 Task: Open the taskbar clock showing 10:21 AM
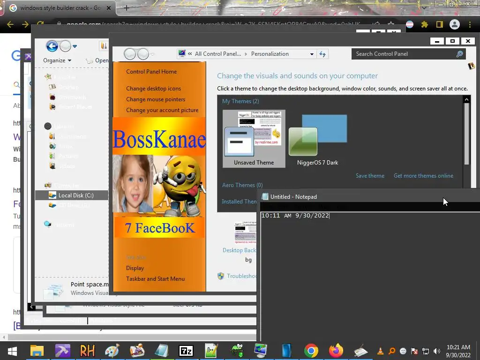point(458,351)
